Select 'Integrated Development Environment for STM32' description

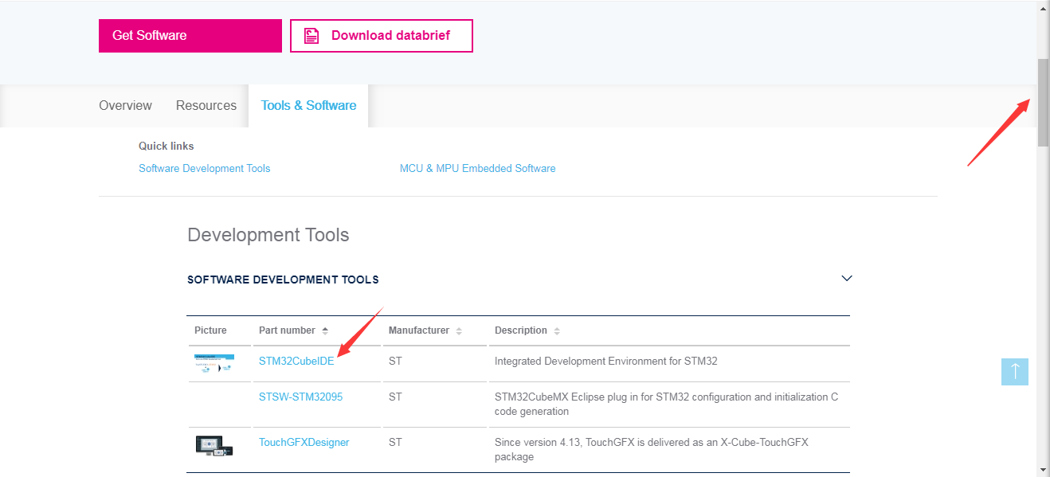[606, 362]
